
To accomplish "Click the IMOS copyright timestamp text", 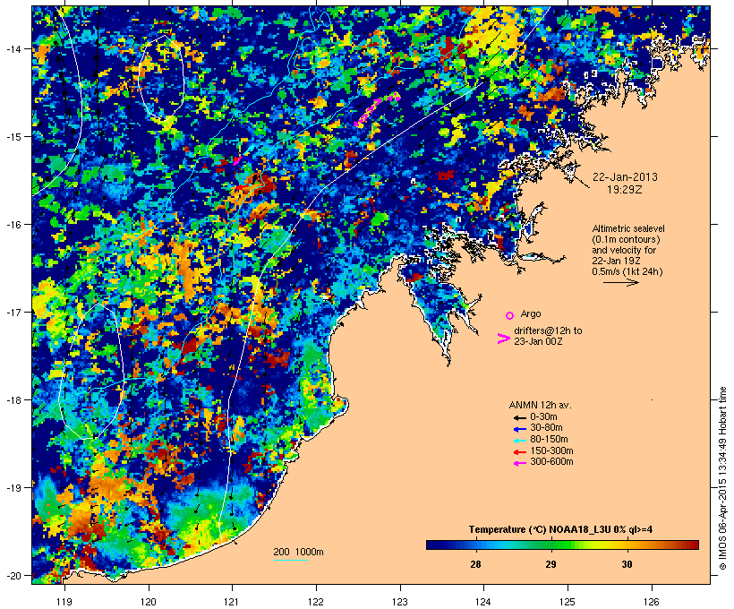I will (722, 478).
